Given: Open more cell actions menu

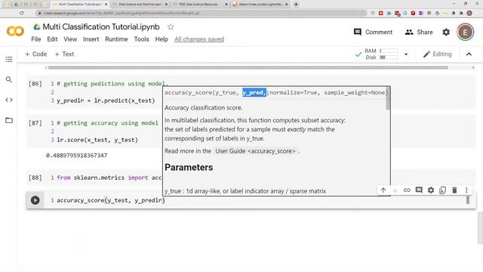Looking at the screenshot, I should point(466,190).
